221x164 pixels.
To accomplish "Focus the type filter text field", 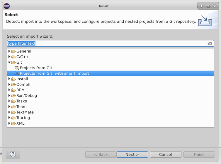I will 106,43.
